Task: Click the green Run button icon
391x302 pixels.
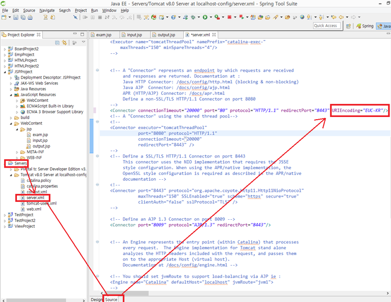Action: click(x=204, y=17)
